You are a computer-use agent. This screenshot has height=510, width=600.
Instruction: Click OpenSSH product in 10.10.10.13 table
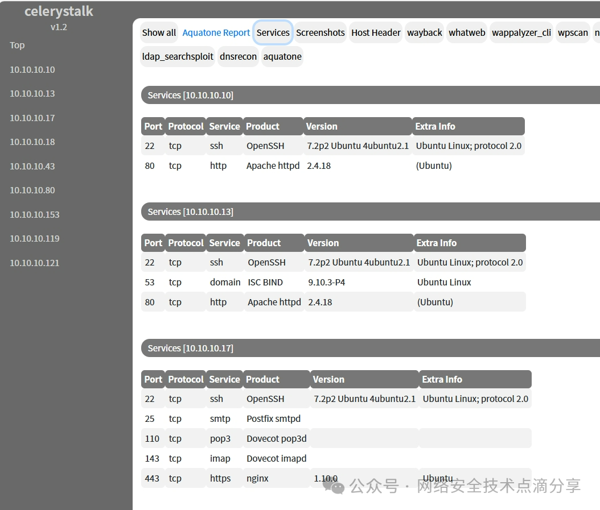click(267, 263)
